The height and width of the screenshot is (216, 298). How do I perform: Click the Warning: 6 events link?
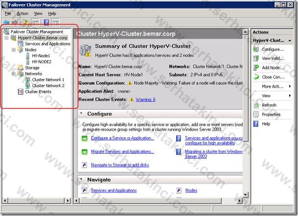pyautogui.click(x=145, y=99)
